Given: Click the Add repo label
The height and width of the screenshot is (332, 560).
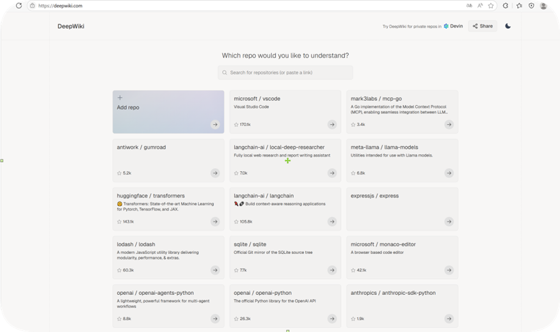Looking at the screenshot, I should (x=128, y=107).
